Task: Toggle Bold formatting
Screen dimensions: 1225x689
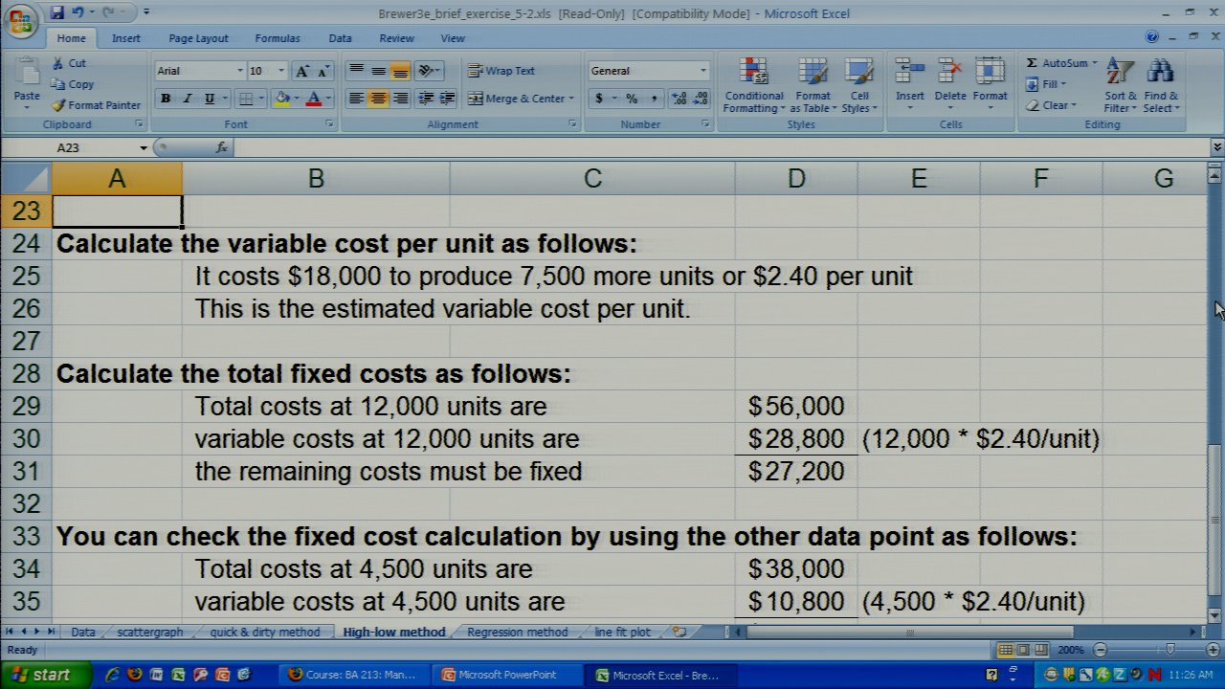Action: tap(166, 99)
